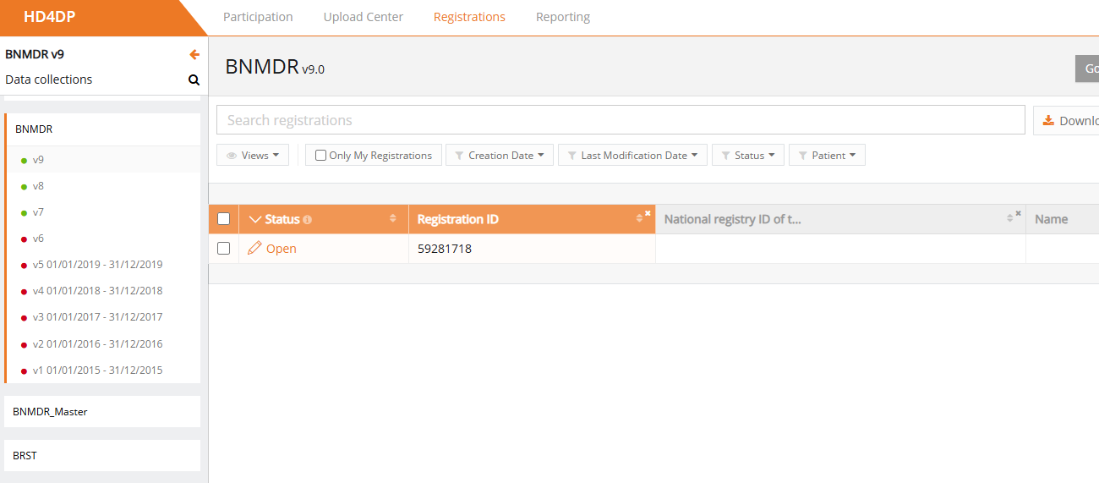The height and width of the screenshot is (483, 1099).
Task: Remove the Registration ID column using its x
Action: click(x=648, y=213)
